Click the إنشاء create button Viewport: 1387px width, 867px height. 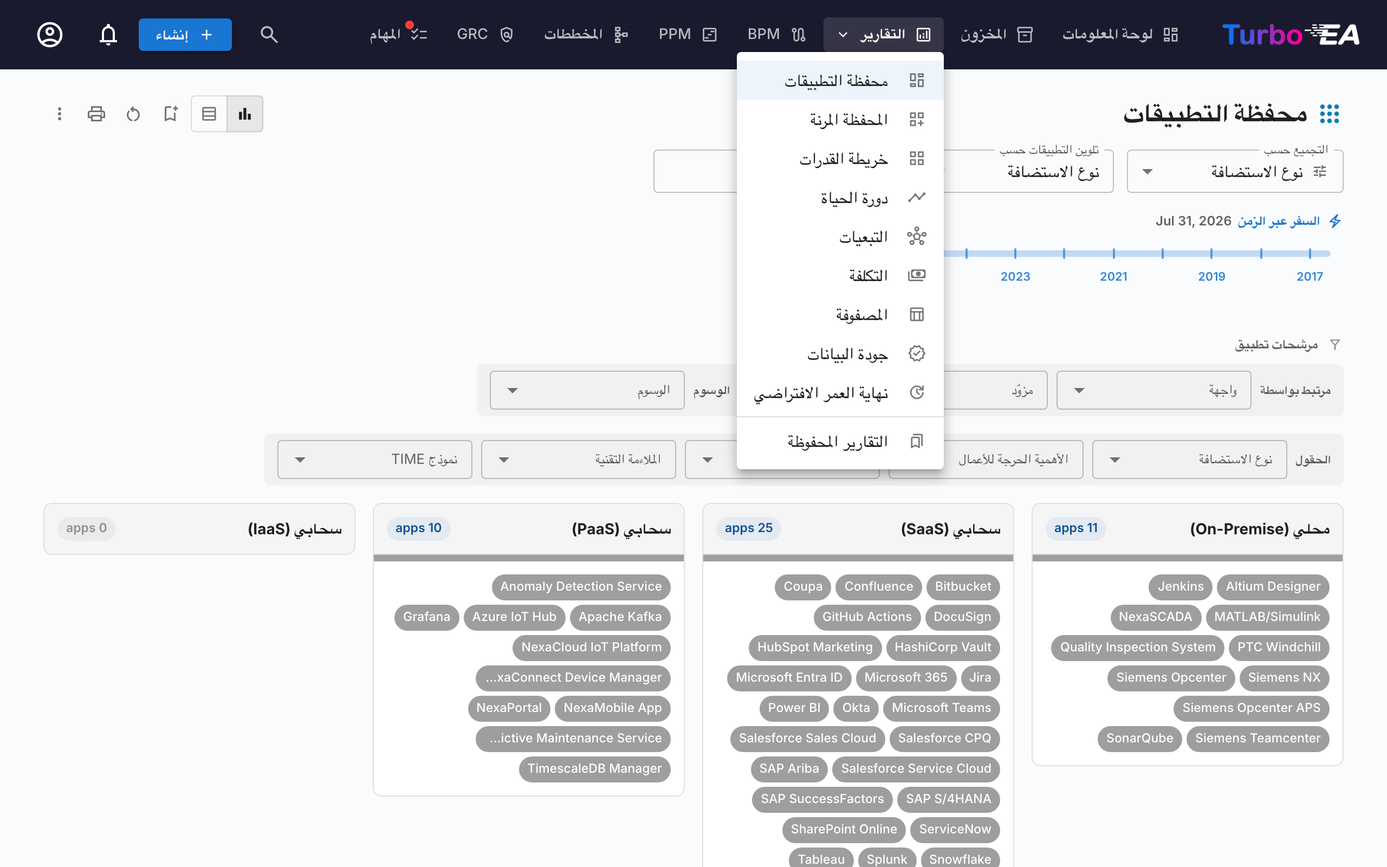(185, 34)
